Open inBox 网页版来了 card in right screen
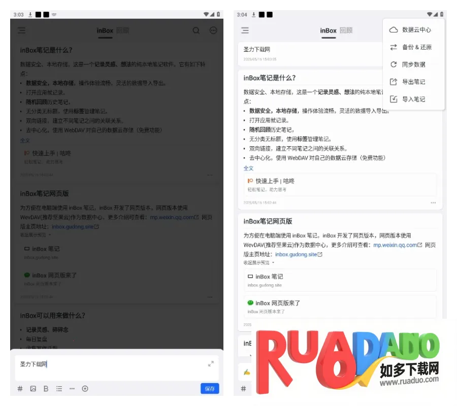This screenshot has height=406, width=457. (340, 307)
